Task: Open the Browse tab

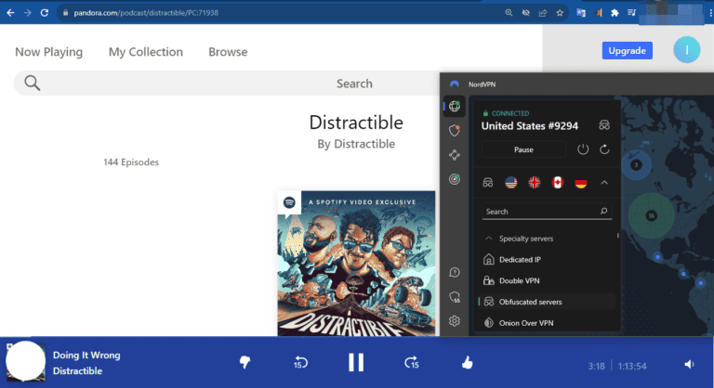Action: coord(228,52)
